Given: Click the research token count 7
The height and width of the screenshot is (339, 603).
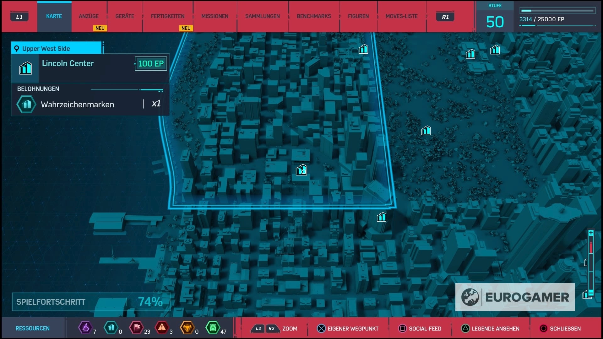Looking at the screenshot, I should click(95, 331).
